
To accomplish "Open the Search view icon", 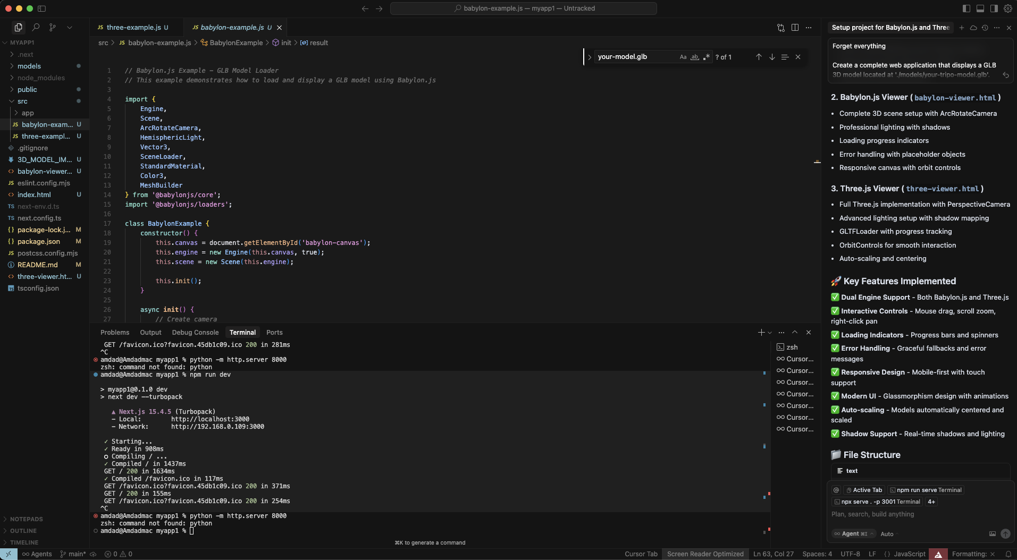I will point(36,27).
